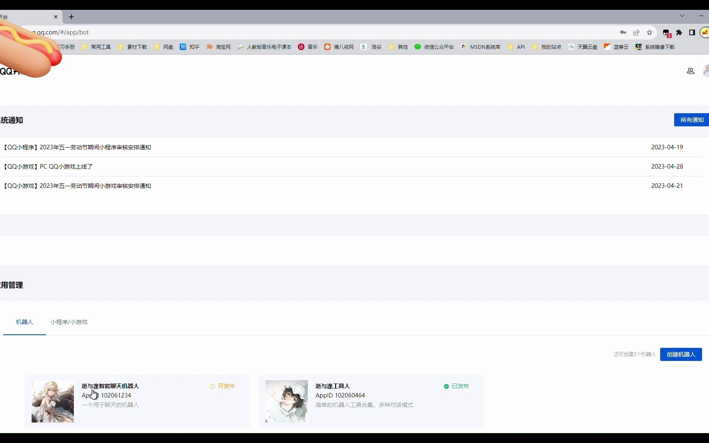Open the 其他 bookmark folder
The height and width of the screenshot is (443, 709).
(x=398, y=47)
